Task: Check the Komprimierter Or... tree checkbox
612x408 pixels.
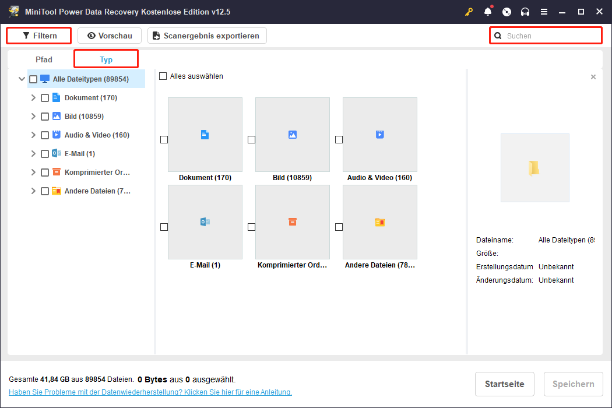Action: [x=45, y=173]
